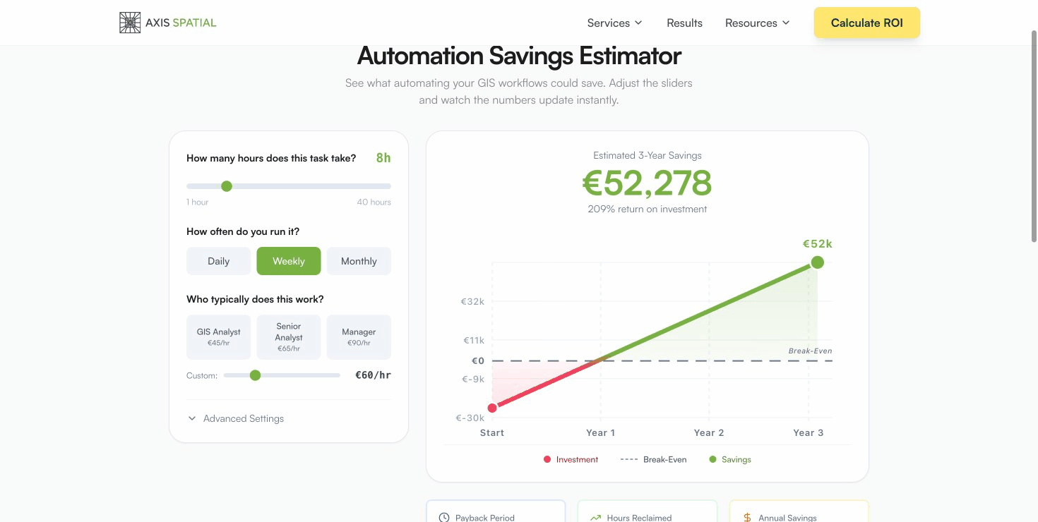The width and height of the screenshot is (1038, 522).
Task: Click the dollar icon beside Annual Savings
Action: coord(747,517)
